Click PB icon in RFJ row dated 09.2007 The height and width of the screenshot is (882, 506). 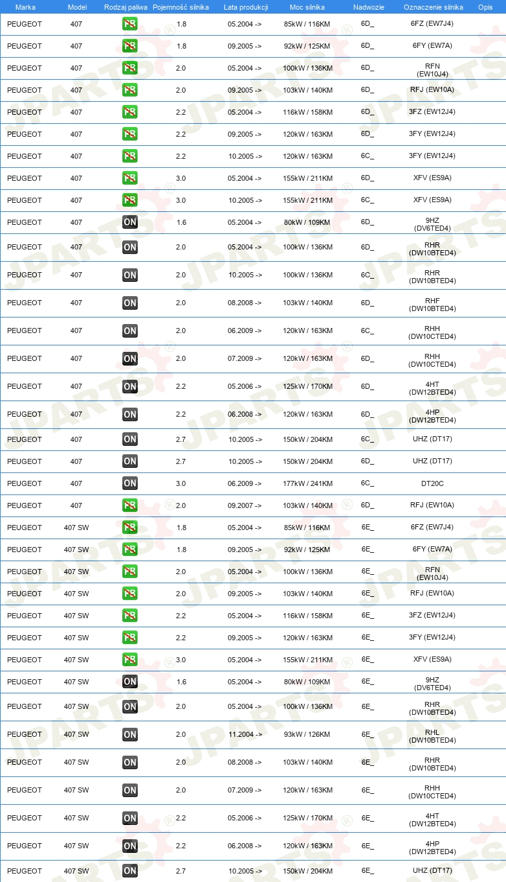(130, 505)
